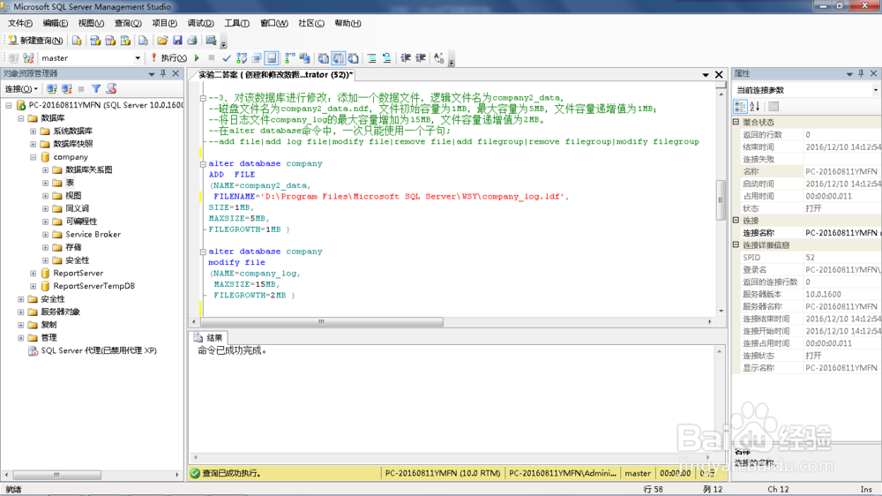The height and width of the screenshot is (496, 882).
Task: Click the Execute (执行) button
Action: (x=168, y=58)
